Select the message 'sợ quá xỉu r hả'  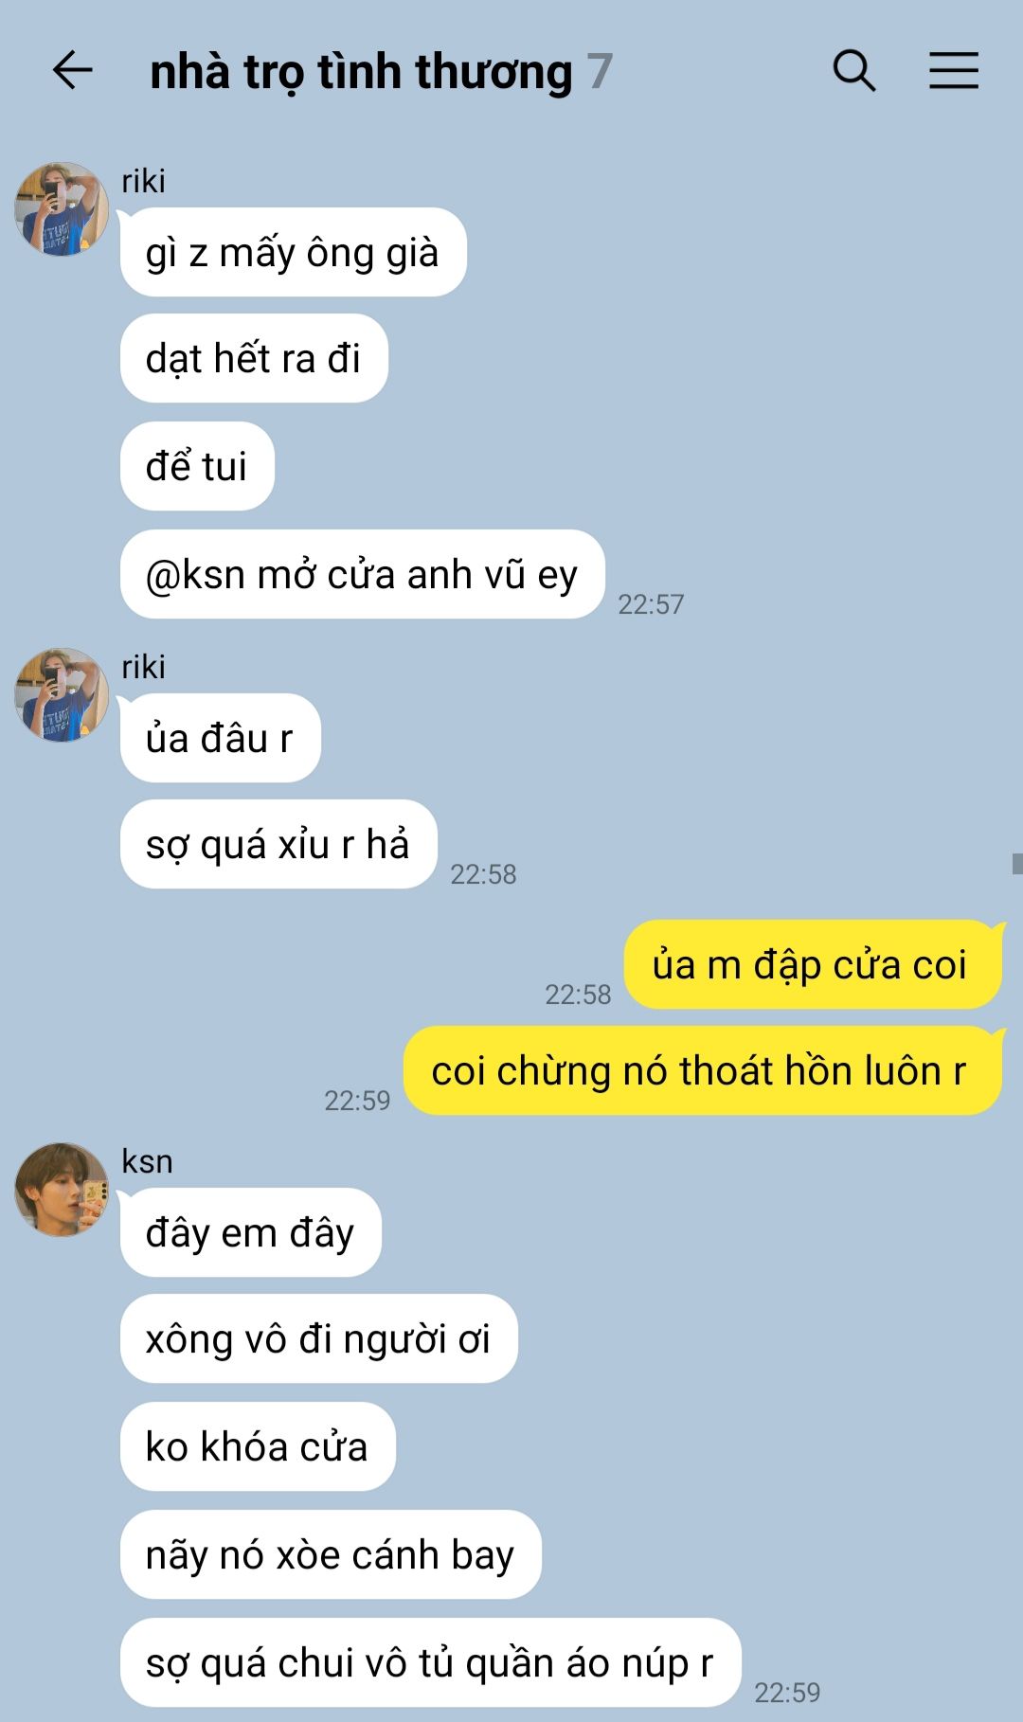click(278, 844)
